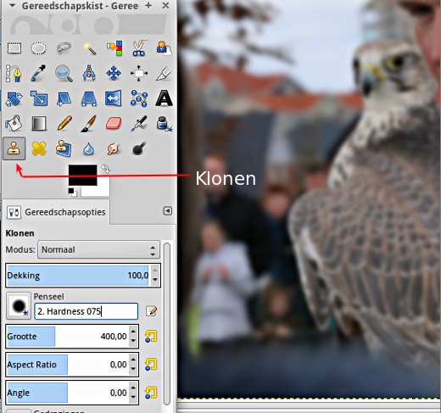Select the Text tool letter A
This screenshot has width=441, height=413.
pyautogui.click(x=164, y=98)
